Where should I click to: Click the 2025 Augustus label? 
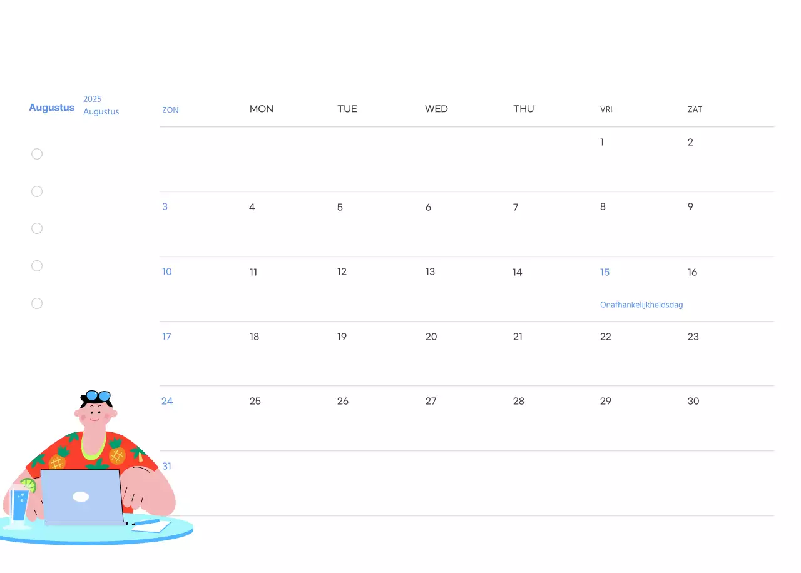click(x=101, y=104)
